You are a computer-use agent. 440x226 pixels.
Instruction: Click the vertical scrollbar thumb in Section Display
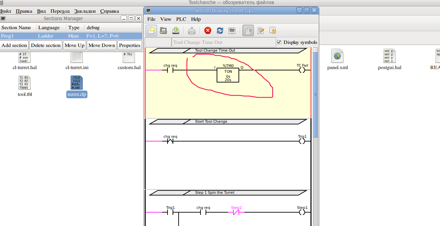coord(315,95)
